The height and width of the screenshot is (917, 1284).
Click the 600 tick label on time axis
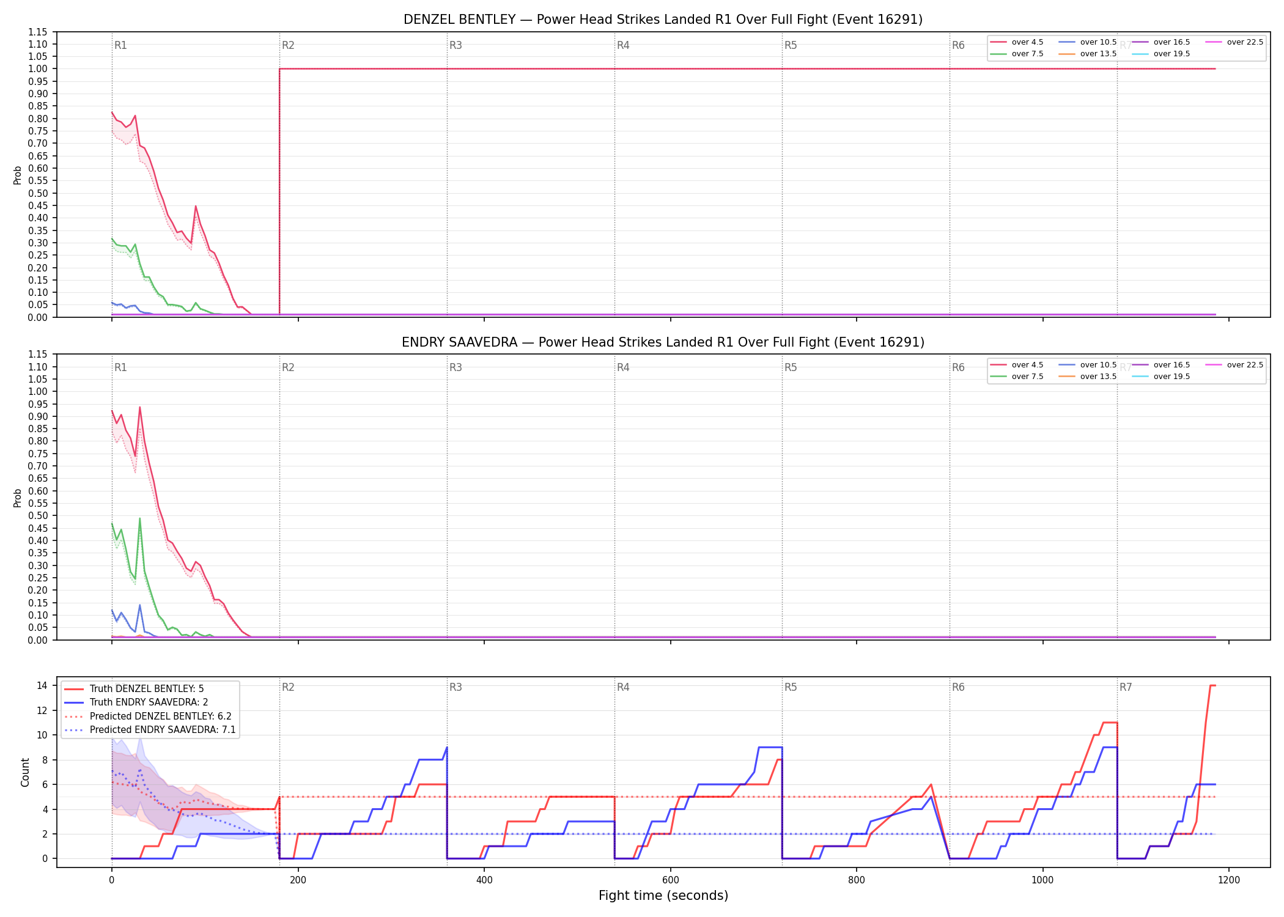[670, 880]
